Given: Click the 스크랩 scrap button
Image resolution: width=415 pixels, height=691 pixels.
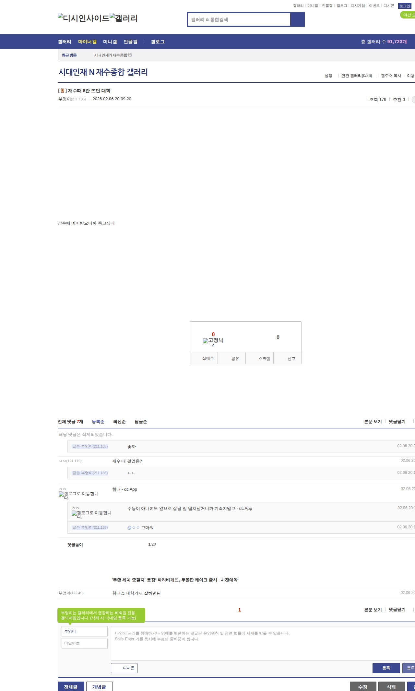Looking at the screenshot, I should [264, 359].
